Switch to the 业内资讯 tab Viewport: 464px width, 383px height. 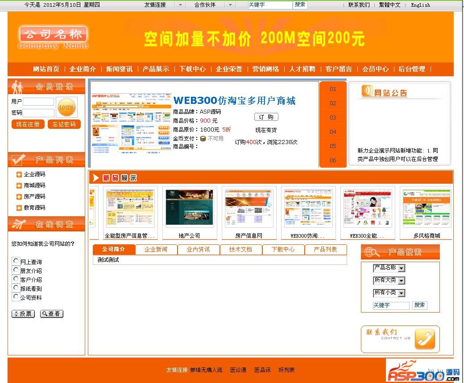[x=199, y=250]
